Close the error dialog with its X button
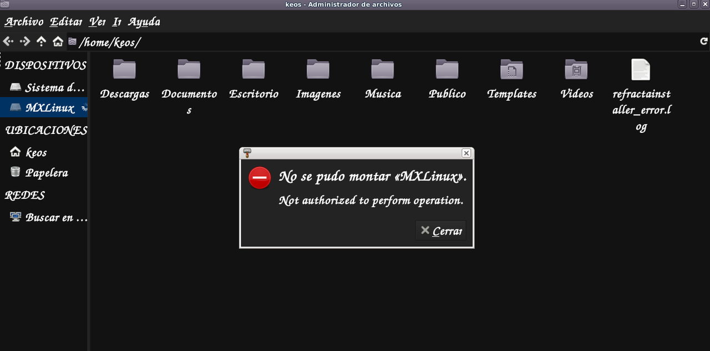Viewport: 710px width, 351px height. click(x=466, y=153)
